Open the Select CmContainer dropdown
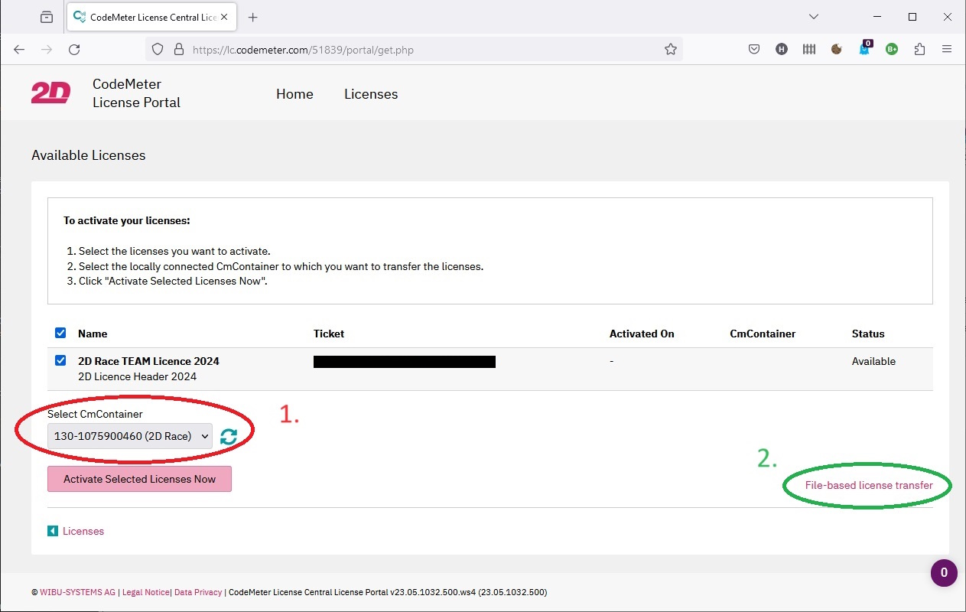The width and height of the screenshot is (966, 612). click(x=130, y=436)
